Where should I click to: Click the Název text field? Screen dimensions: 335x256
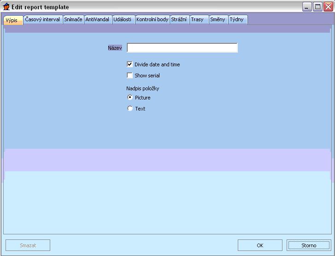pos(182,47)
